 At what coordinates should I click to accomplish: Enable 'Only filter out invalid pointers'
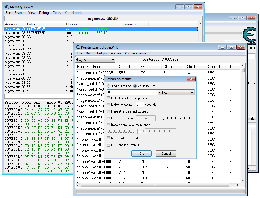click(109, 98)
